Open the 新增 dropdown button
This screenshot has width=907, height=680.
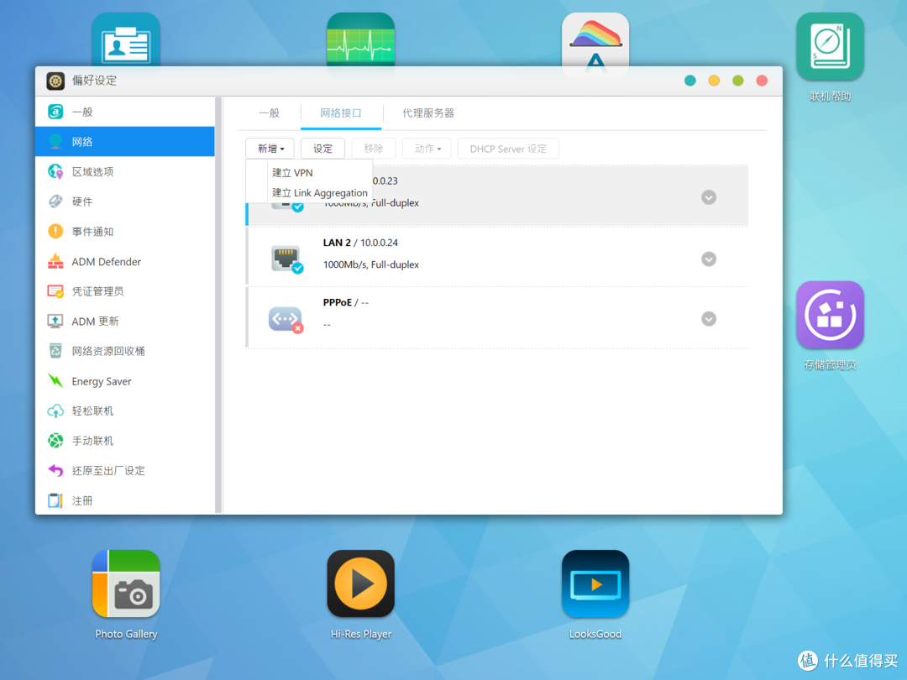[x=270, y=149]
